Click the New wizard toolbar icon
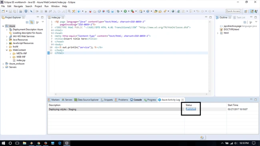This screenshot has height=146, width=260. pyautogui.click(x=3, y=11)
